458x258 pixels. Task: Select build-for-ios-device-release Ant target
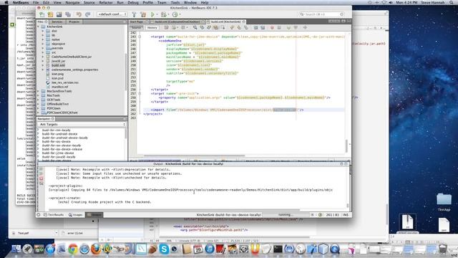[62, 149]
